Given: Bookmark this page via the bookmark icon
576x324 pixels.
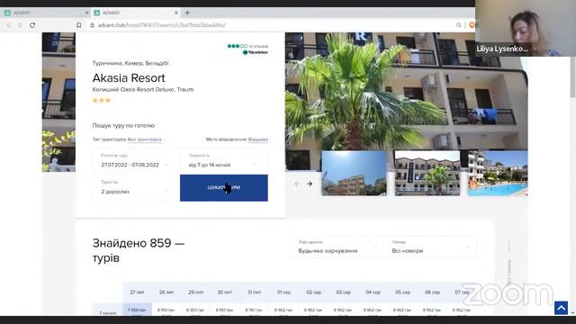Looking at the screenshot, I should click(x=78, y=25).
